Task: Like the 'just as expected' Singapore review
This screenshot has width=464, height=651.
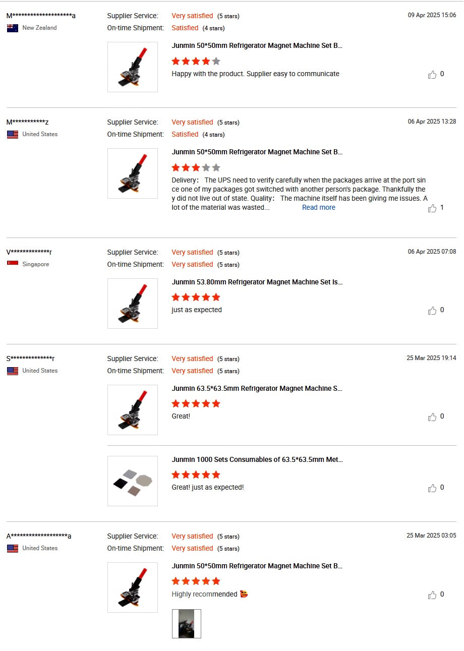Action: point(432,311)
